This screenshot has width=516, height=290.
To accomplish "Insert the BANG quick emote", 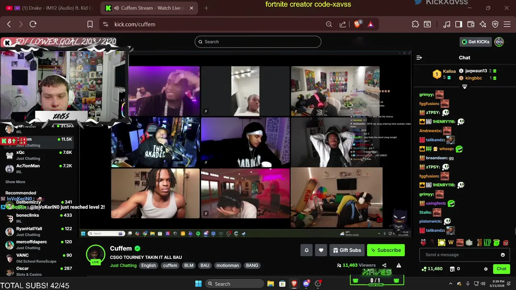I will pos(442,242).
